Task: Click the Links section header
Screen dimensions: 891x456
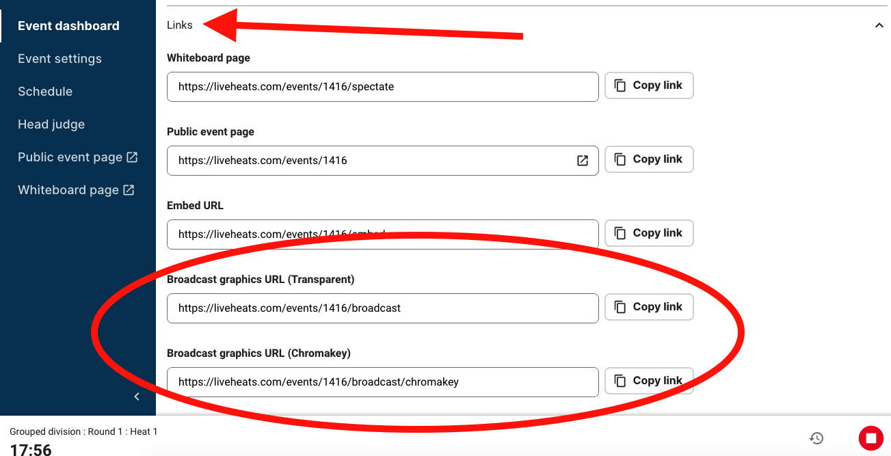Action: pyautogui.click(x=180, y=25)
